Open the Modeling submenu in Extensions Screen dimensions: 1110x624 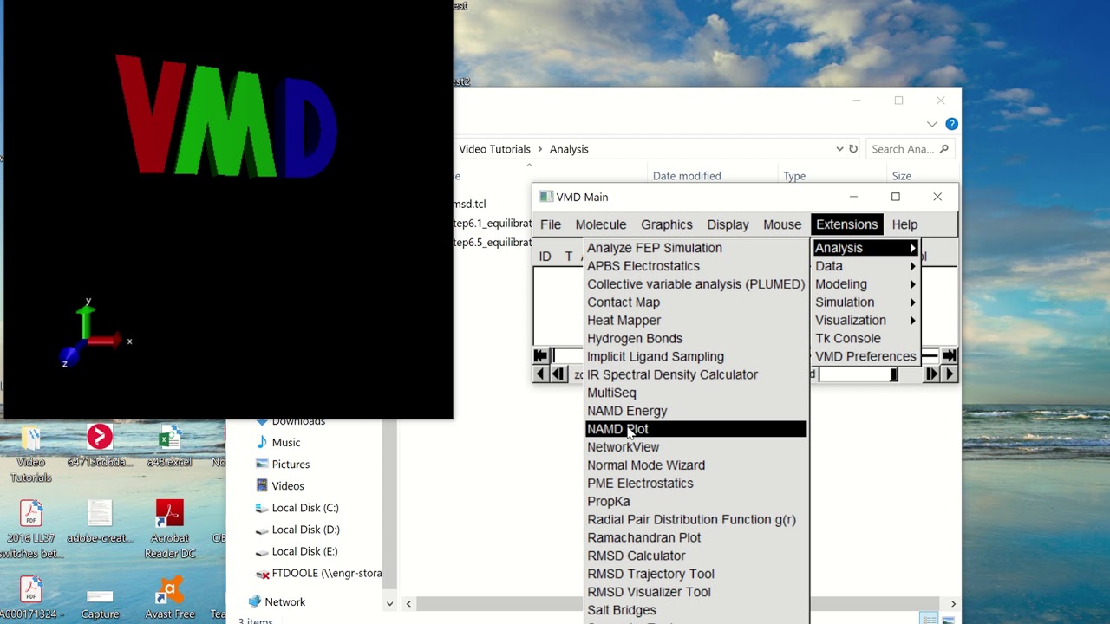(x=865, y=284)
